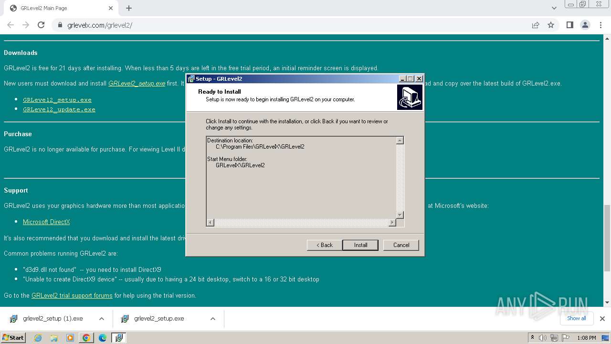
Task: Open Windows Media Player taskbar icon
Action: [x=70, y=338]
